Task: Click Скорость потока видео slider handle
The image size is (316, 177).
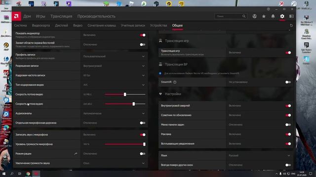Action: click(125, 94)
